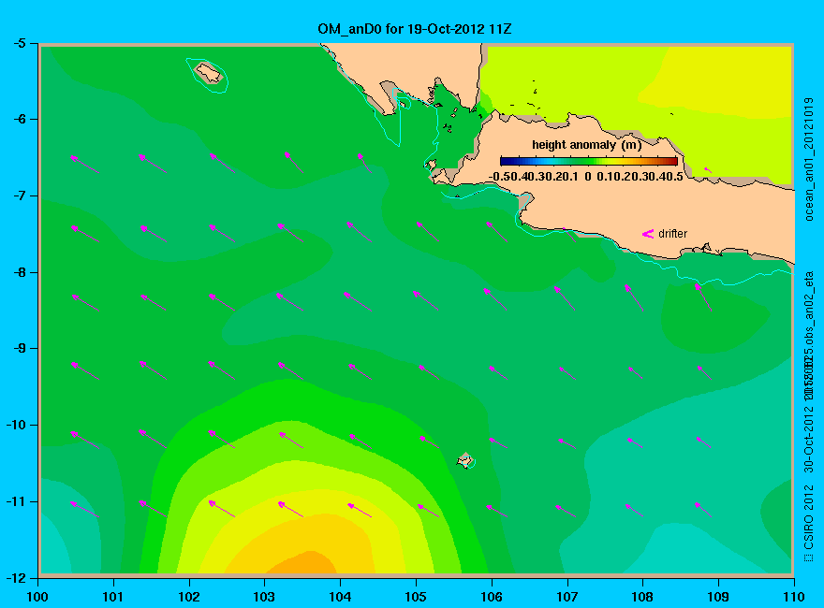Click the x-axis label 101
The image size is (824, 608).
[x=113, y=597]
